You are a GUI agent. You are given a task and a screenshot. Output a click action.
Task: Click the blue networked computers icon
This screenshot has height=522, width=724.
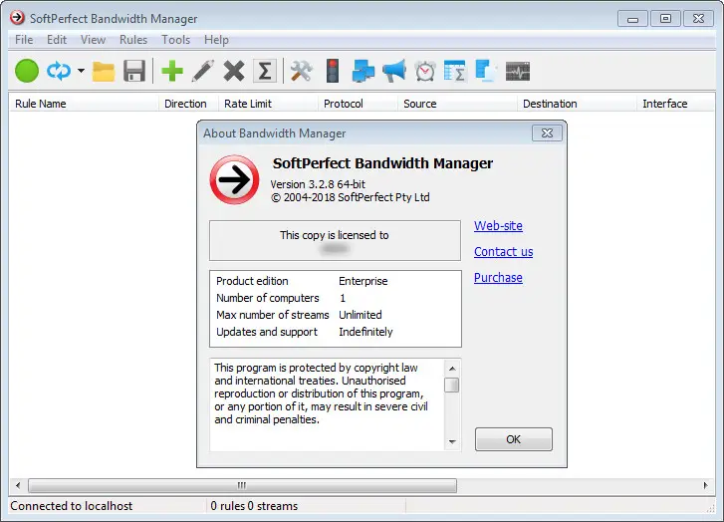pos(362,71)
